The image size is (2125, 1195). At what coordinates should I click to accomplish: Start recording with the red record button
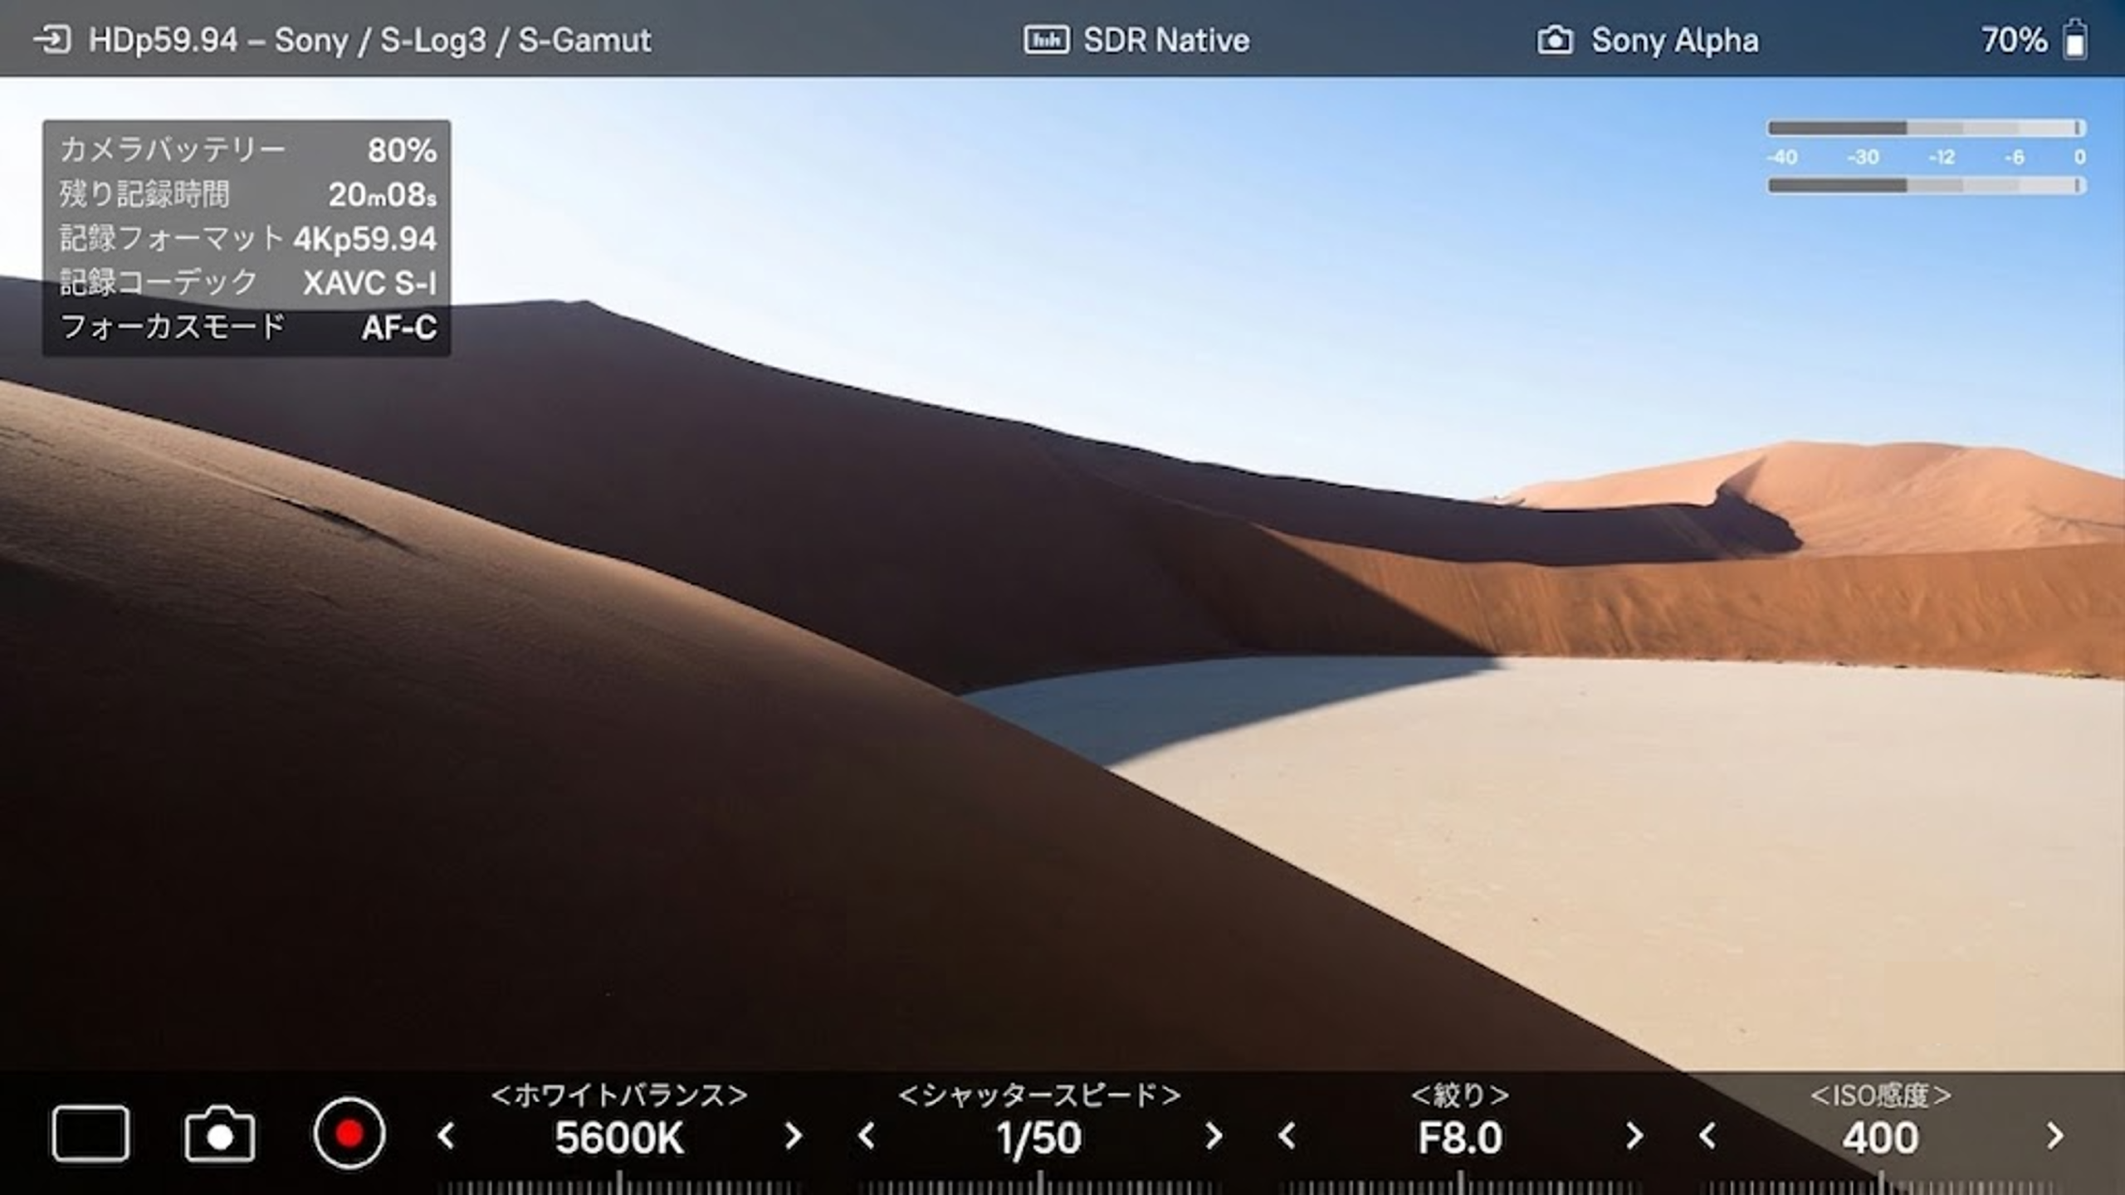[x=349, y=1134]
